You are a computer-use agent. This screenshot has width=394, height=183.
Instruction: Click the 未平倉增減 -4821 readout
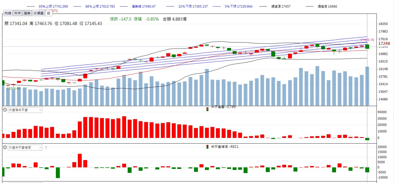click(225, 147)
